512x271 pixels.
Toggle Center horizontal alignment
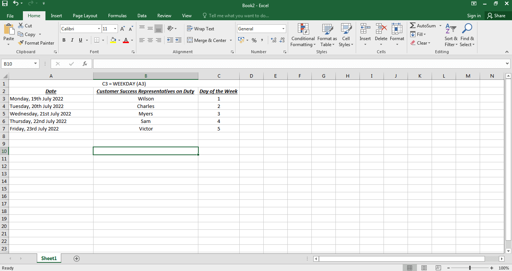(150, 40)
